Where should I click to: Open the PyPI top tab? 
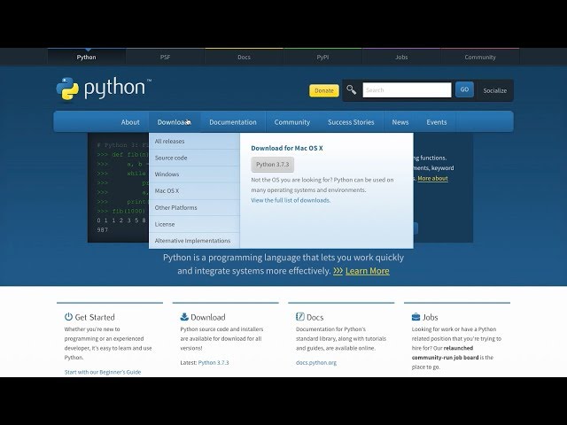point(322,57)
